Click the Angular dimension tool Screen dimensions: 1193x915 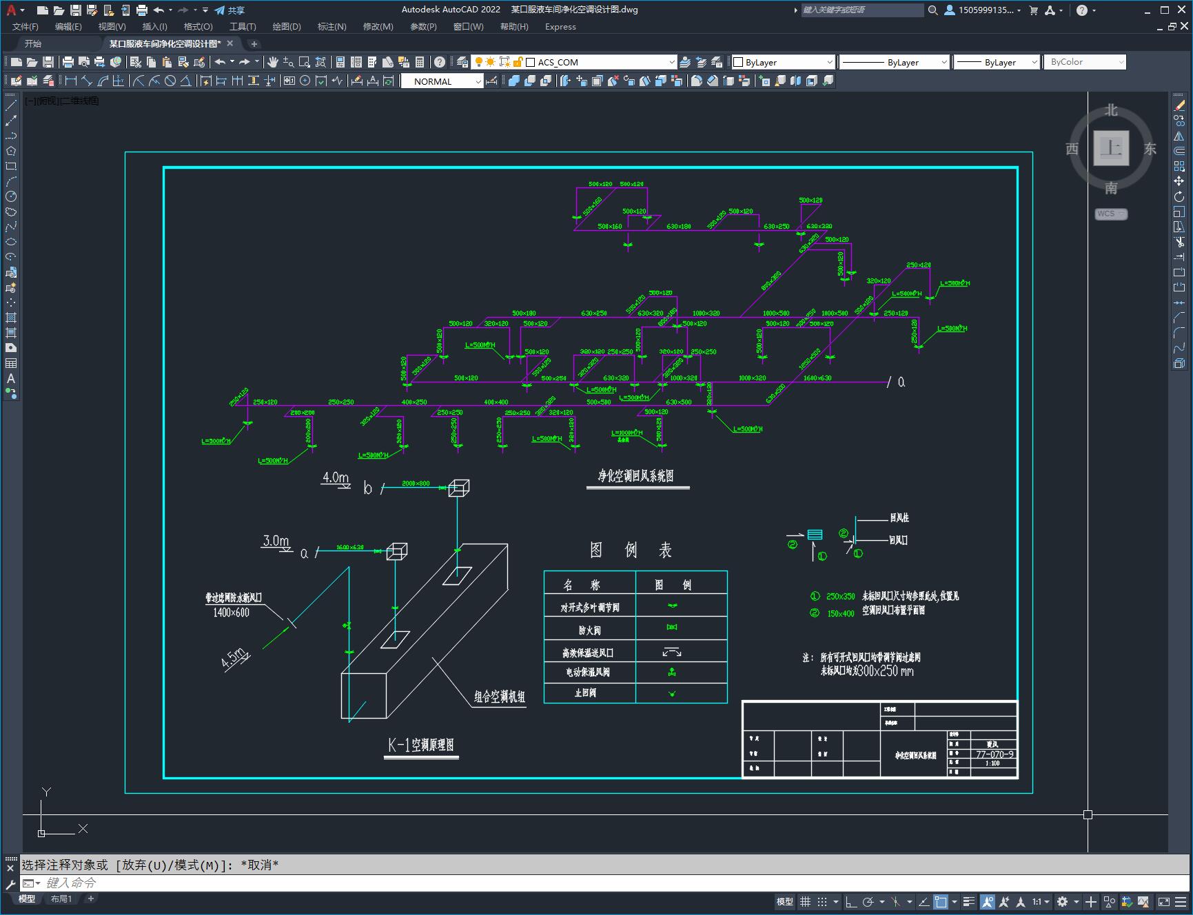coord(186,81)
